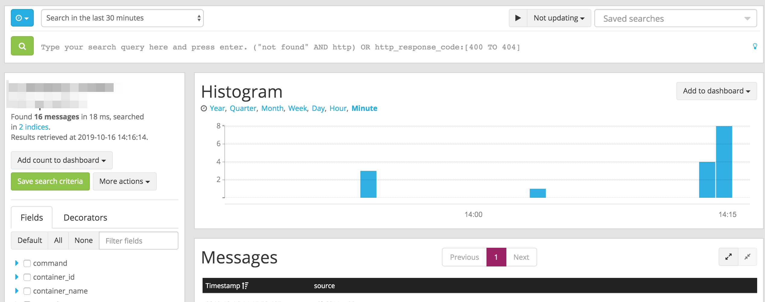
Task: Click 'Save search criteria' button
Action: click(50, 181)
